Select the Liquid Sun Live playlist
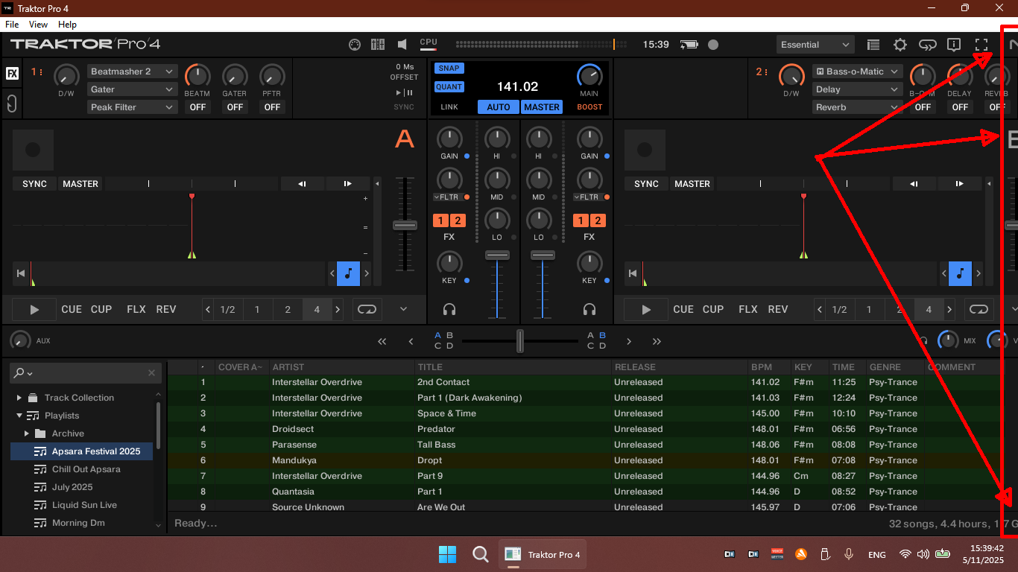The height and width of the screenshot is (572, 1018). coord(84,505)
